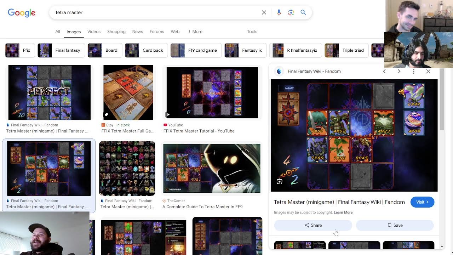Filter by the R finalfantasyix chip
This screenshot has width=453, height=255.
[295, 50]
